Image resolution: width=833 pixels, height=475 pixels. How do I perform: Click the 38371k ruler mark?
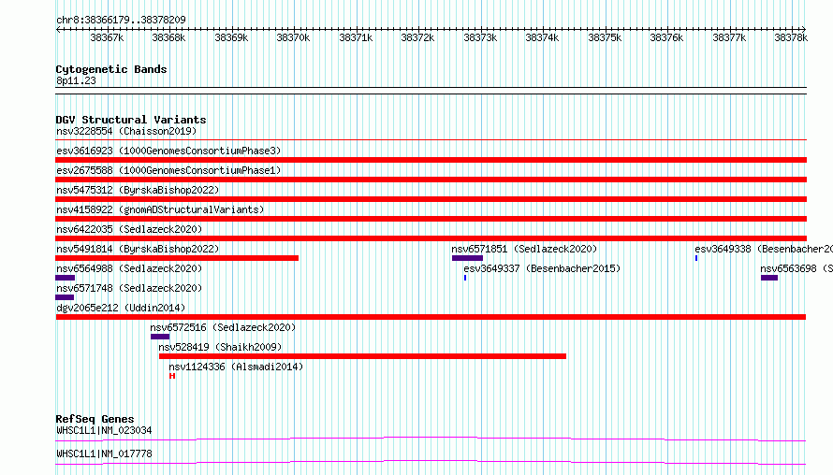click(356, 37)
